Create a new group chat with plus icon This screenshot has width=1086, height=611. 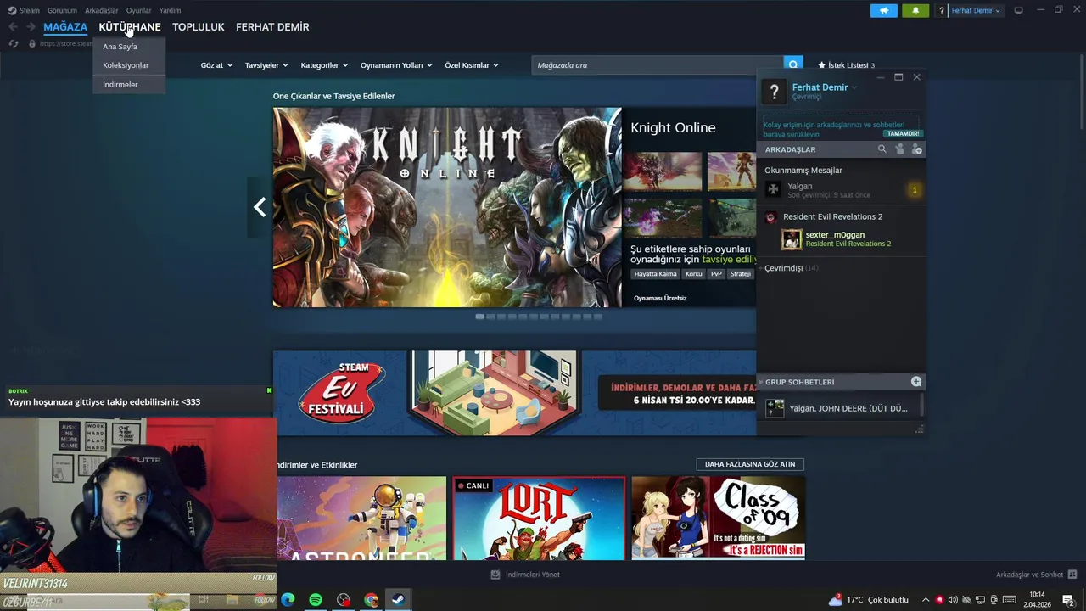pos(916,382)
